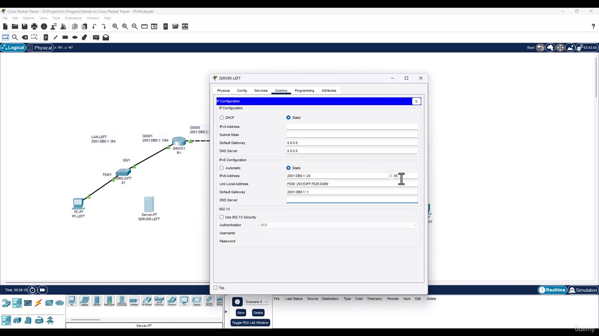Click the New Cluster cloud icon
This screenshot has width=599, height=336.
click(x=550, y=48)
